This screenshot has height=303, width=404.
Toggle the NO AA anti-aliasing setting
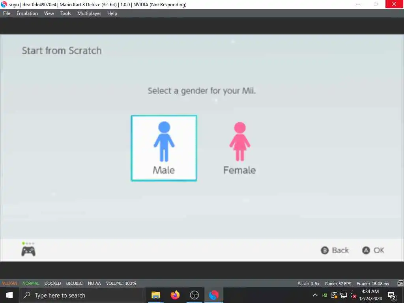coord(94,283)
